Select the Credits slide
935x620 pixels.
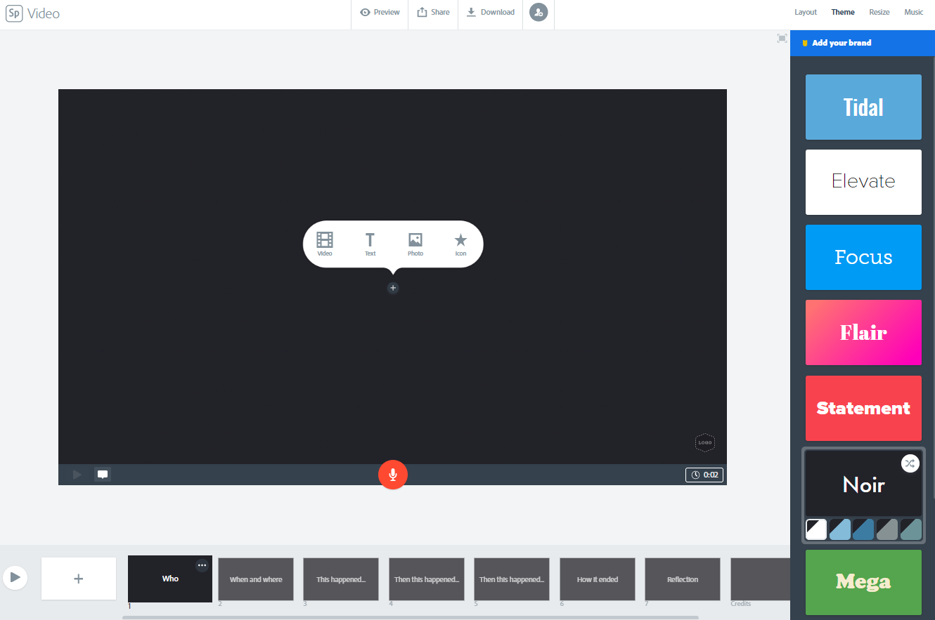tap(760, 579)
